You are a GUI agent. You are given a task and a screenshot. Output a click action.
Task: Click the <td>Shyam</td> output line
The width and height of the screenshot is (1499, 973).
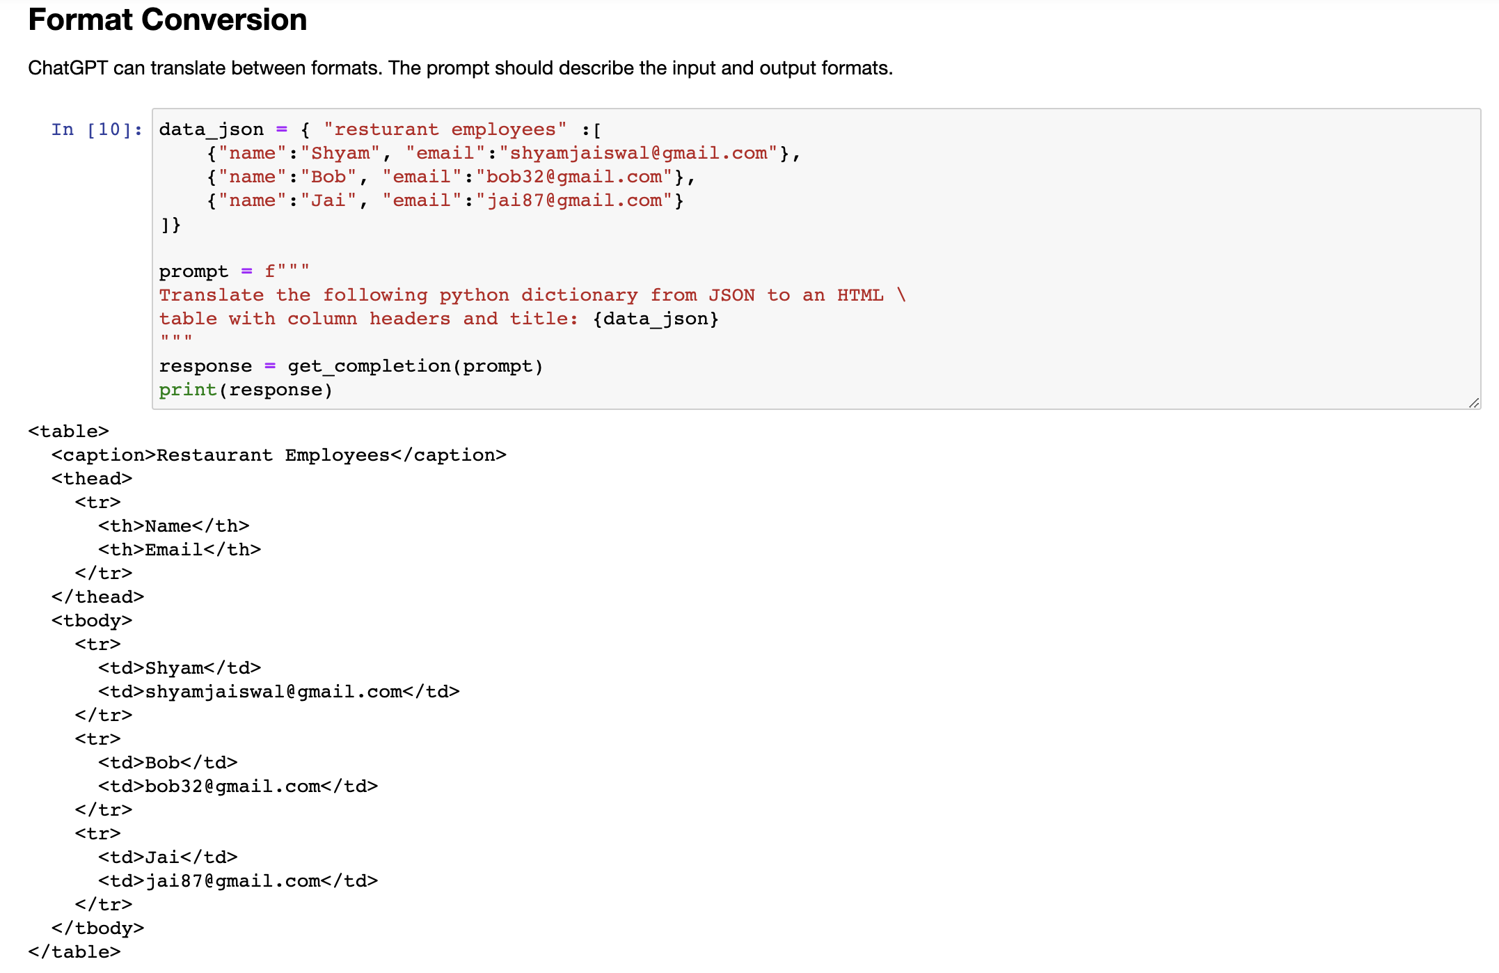(179, 668)
